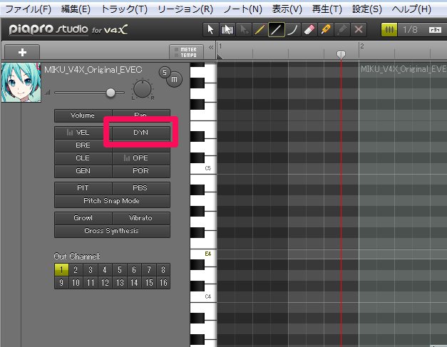The height and width of the screenshot is (347, 447).
Task: Open the Cross Synthesis parameter
Action: click(112, 231)
